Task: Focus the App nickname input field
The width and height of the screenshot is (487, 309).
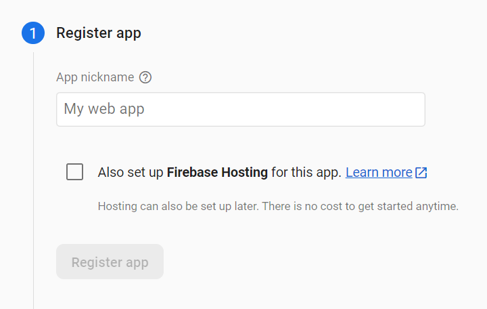Action: click(x=241, y=109)
